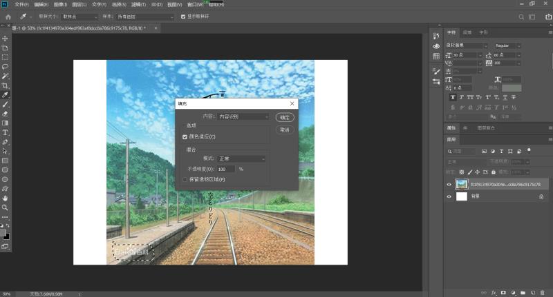Select the Path Selection arrow tool

pos(5,151)
